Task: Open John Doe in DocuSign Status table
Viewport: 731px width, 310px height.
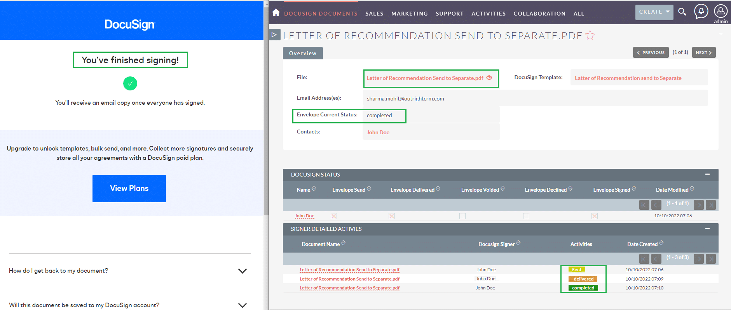Action: click(x=304, y=216)
